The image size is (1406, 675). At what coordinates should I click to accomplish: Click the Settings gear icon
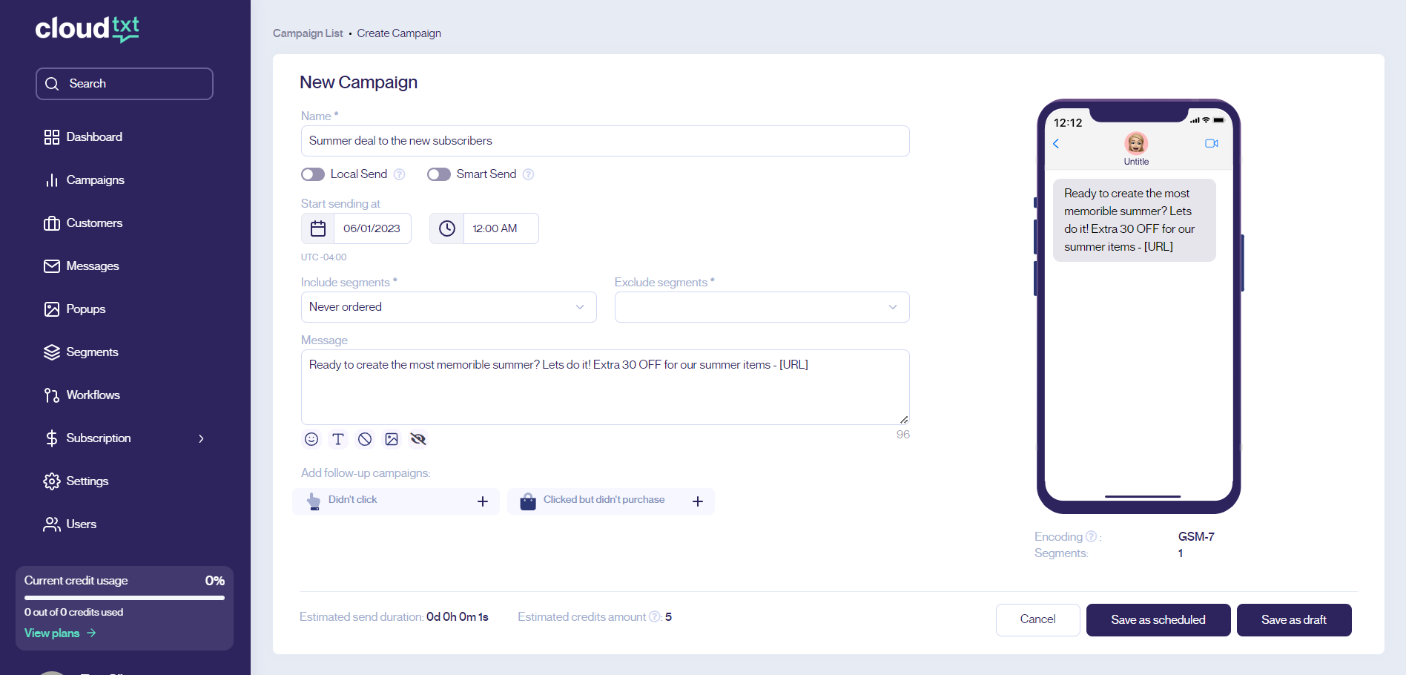click(x=52, y=481)
